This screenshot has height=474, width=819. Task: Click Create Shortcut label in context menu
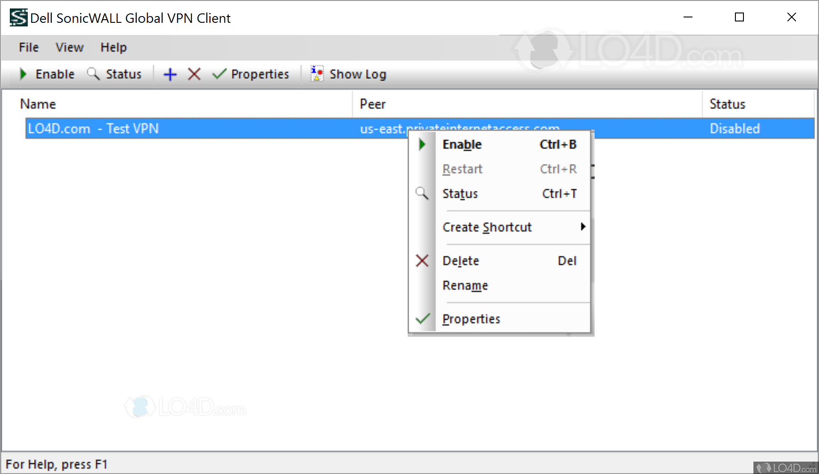(487, 227)
